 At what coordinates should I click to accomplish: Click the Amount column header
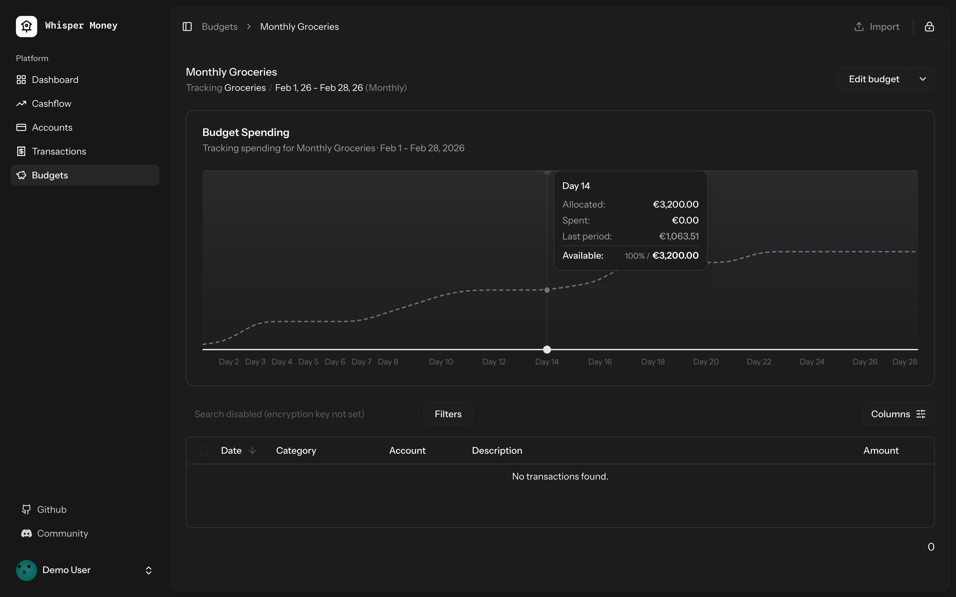coord(881,450)
